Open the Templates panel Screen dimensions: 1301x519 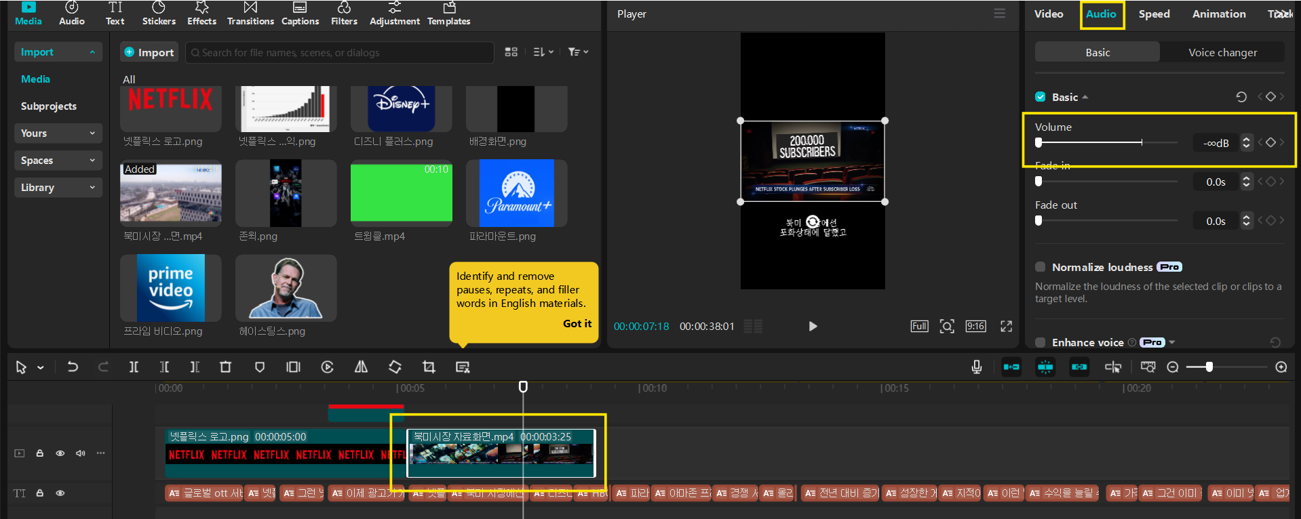click(x=448, y=14)
